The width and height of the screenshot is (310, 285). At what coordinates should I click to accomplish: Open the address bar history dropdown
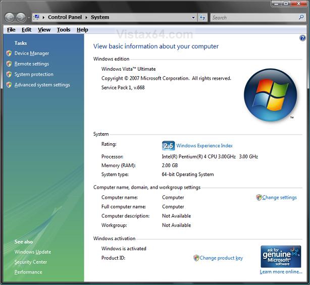pyautogui.click(x=193, y=18)
